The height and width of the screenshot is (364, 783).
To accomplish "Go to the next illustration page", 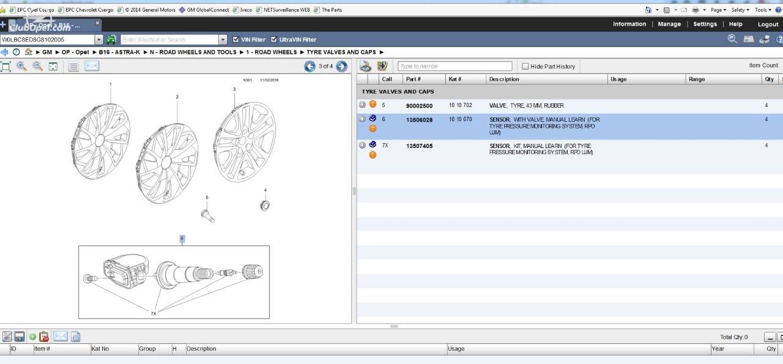I will 341,67.
